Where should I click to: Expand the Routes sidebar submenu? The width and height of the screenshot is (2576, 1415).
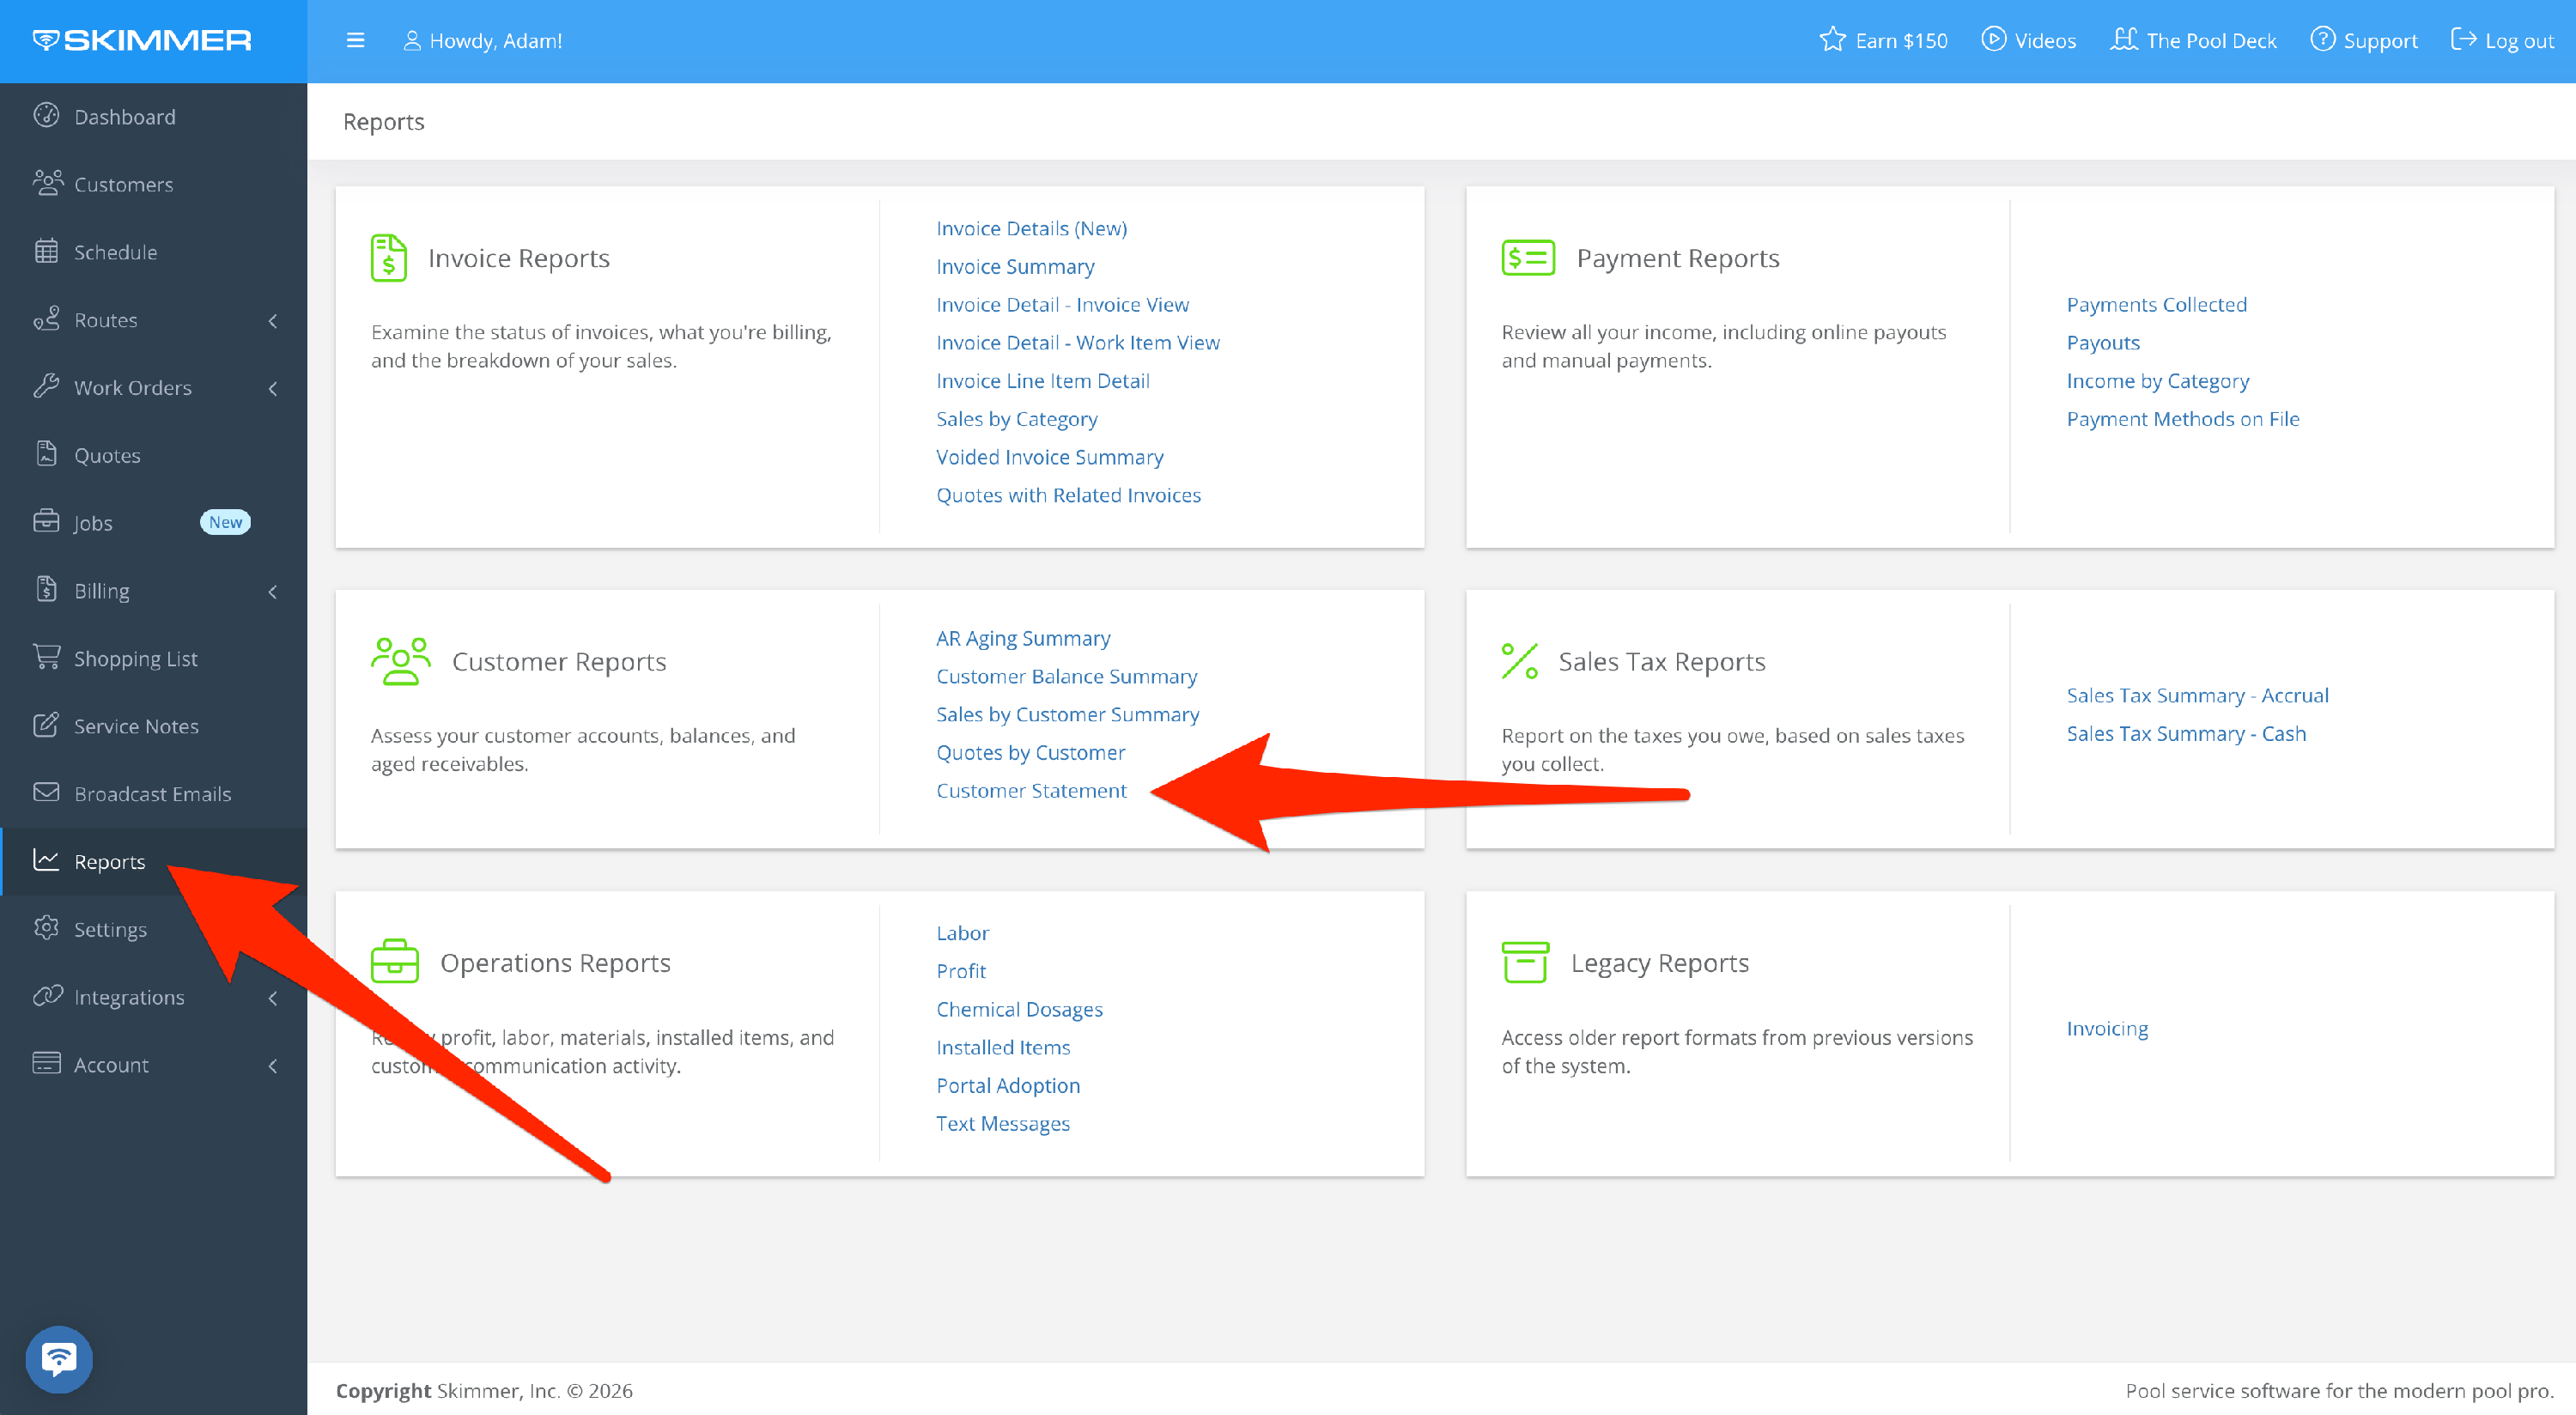[272, 321]
